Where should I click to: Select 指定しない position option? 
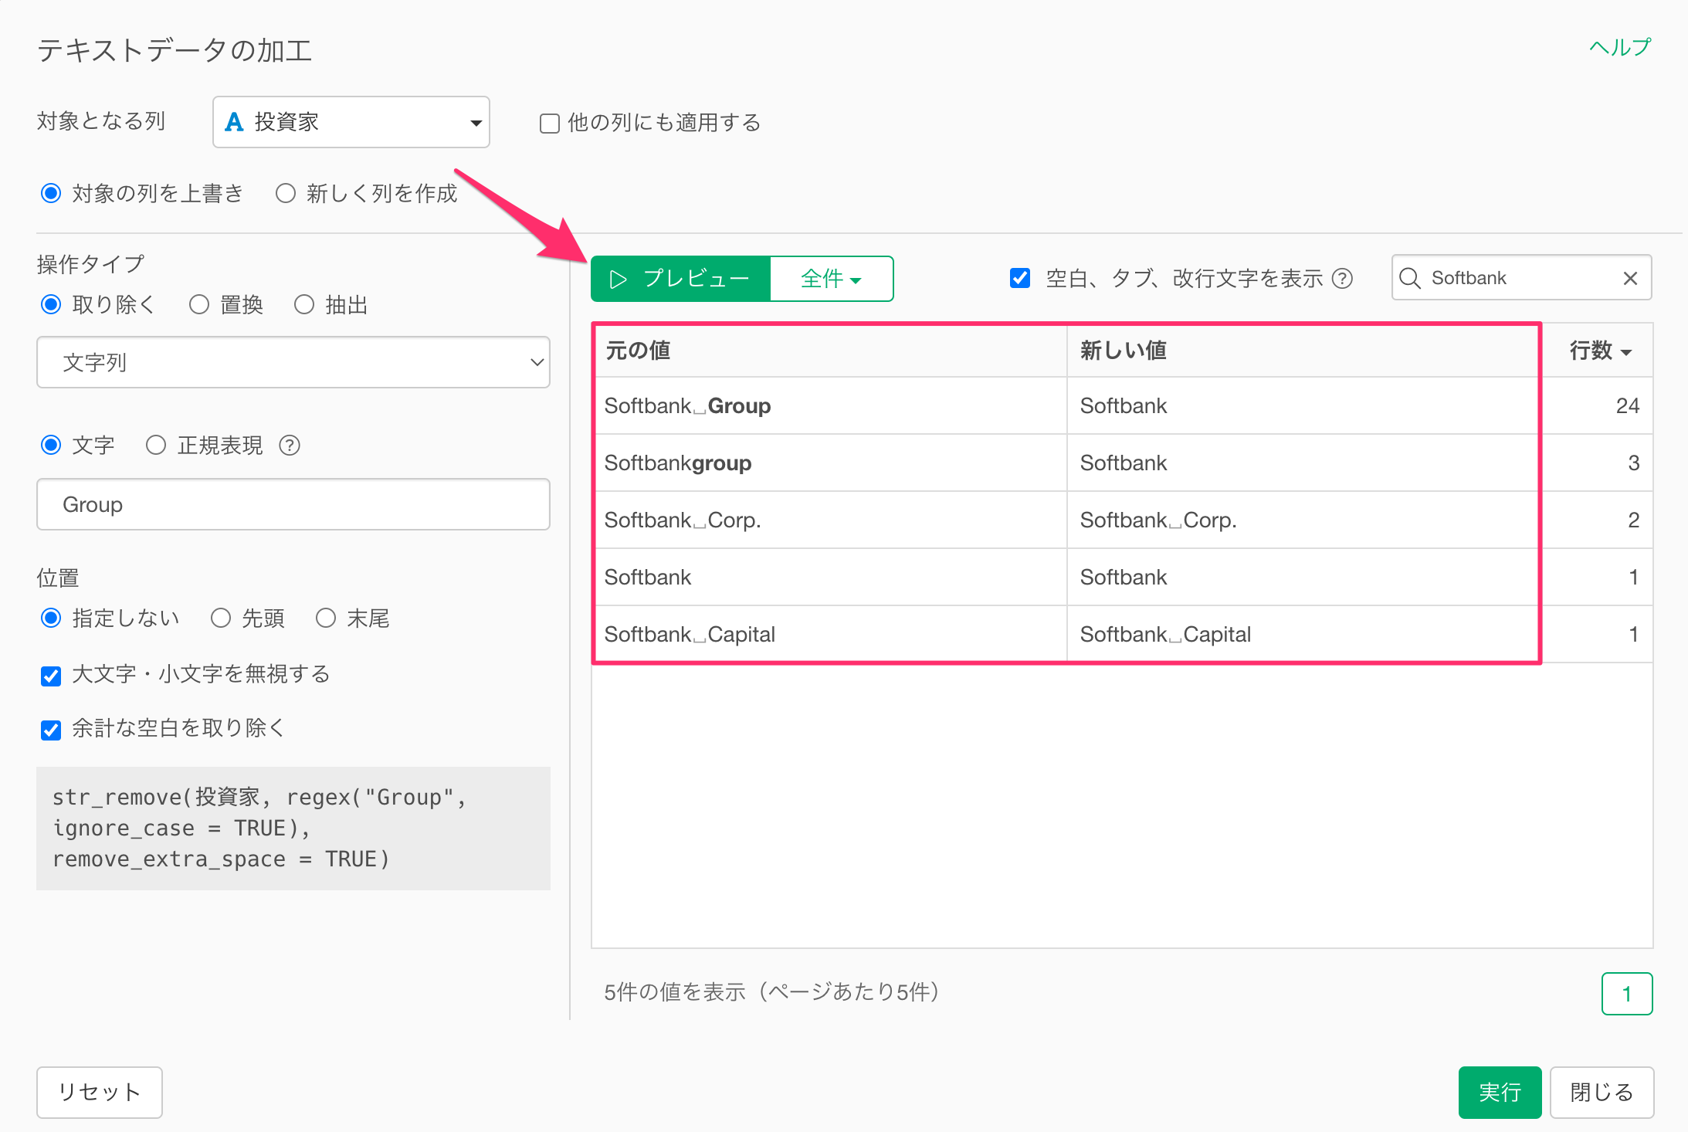pyautogui.click(x=51, y=618)
